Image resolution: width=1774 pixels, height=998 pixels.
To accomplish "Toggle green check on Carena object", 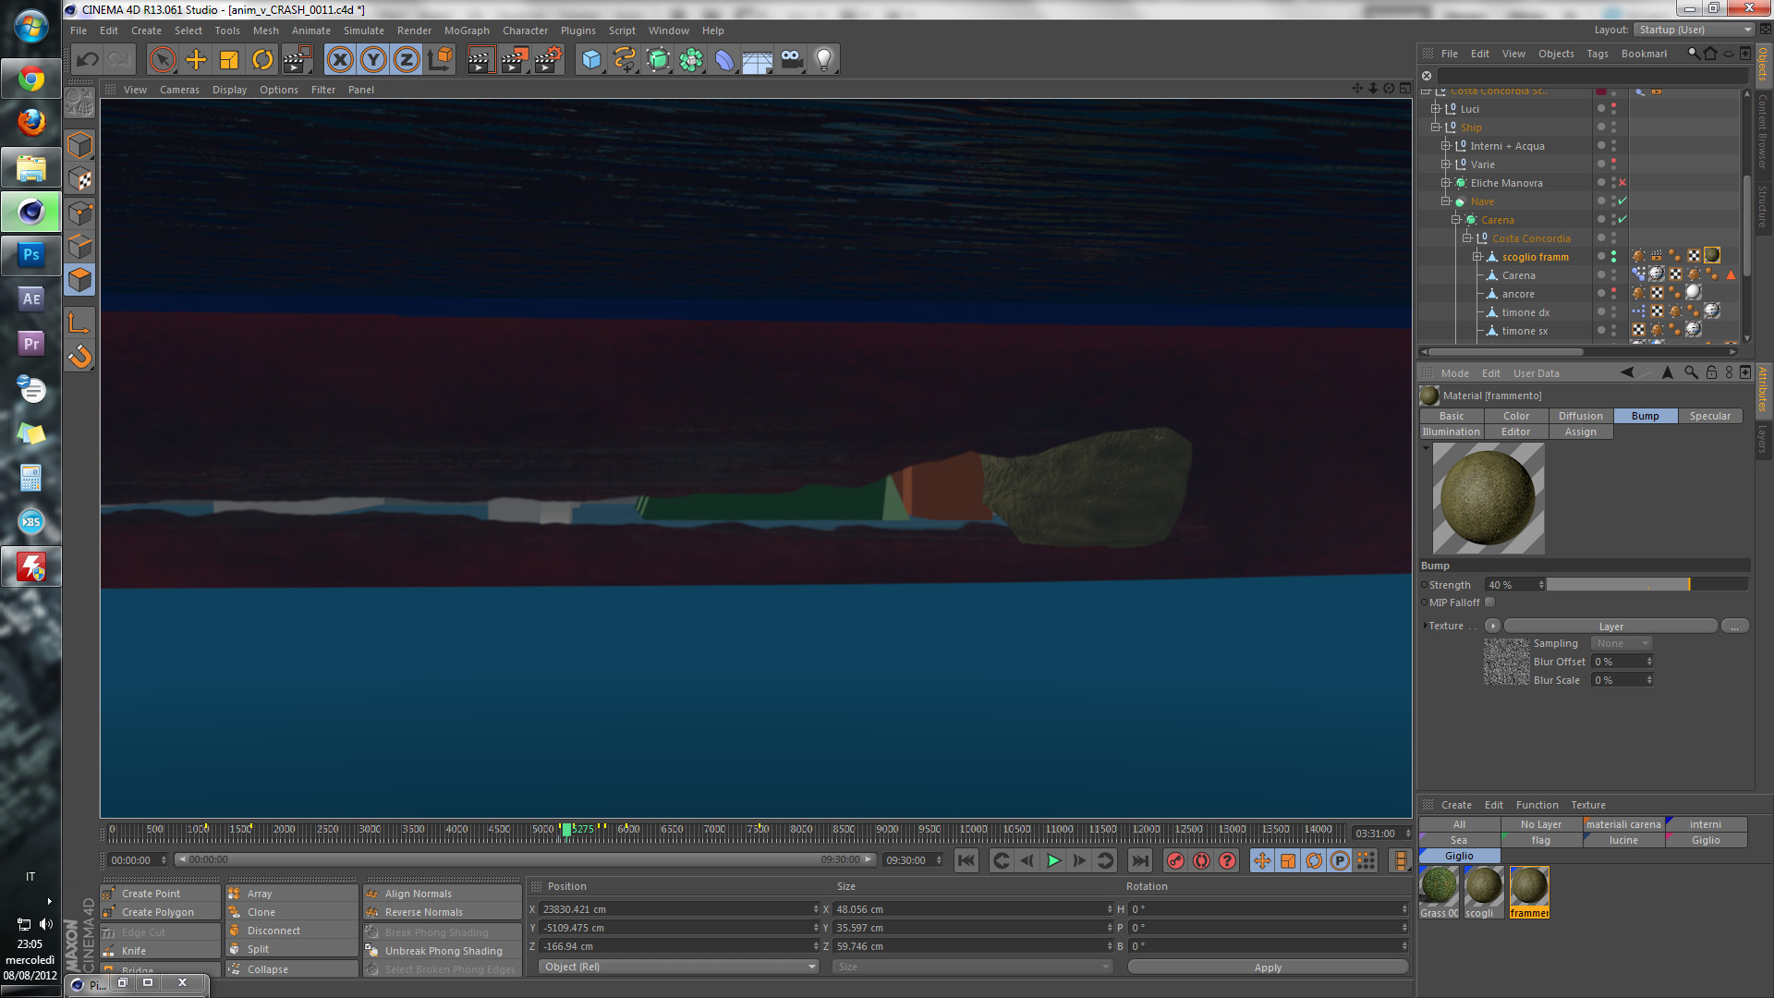I will click(x=1622, y=219).
